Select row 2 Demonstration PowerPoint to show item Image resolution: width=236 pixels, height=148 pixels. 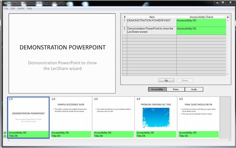(x=152, y=31)
